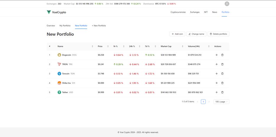Click Exchanges count 263 in header

[60, 4]
